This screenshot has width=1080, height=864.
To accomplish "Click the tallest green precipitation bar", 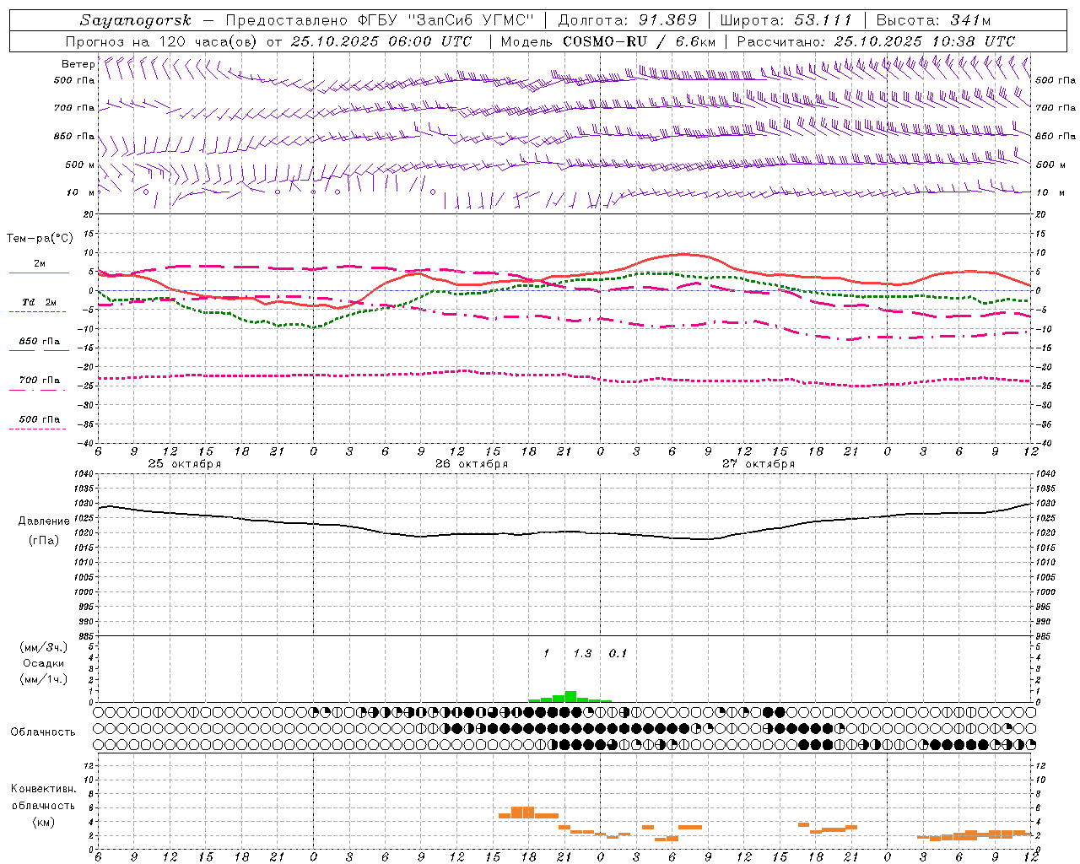I will 570,696.
